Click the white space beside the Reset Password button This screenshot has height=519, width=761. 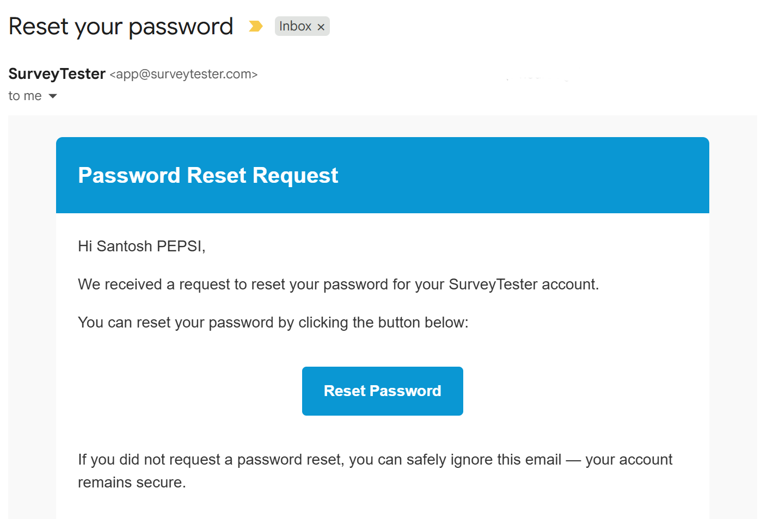[572, 391]
